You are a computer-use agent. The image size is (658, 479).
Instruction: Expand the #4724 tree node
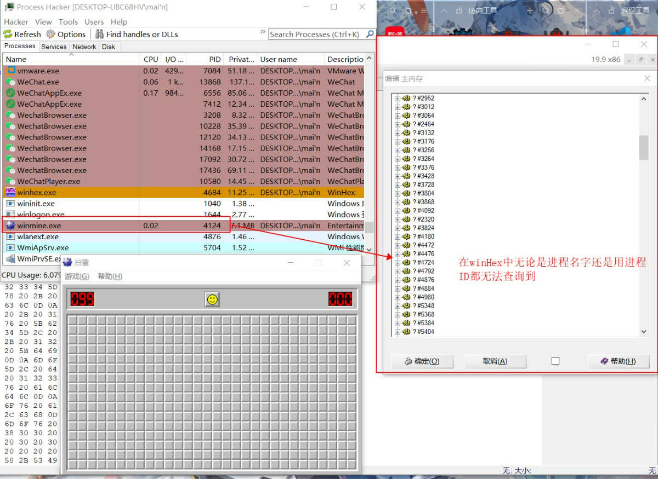coord(398,263)
